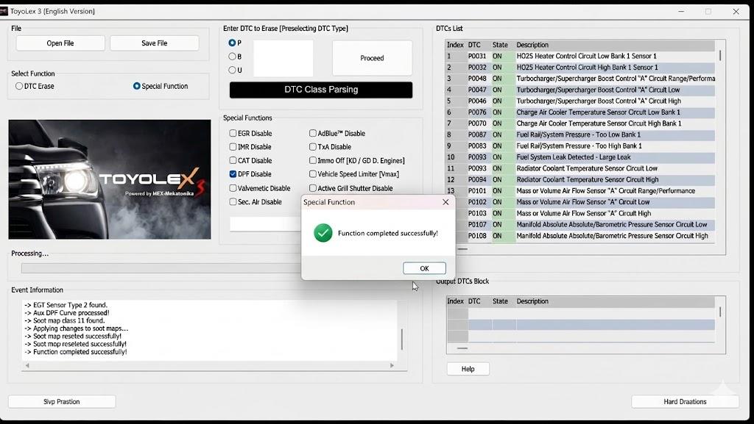Click the Index column header in DTCs List
The width and height of the screenshot is (754, 424).
click(455, 45)
